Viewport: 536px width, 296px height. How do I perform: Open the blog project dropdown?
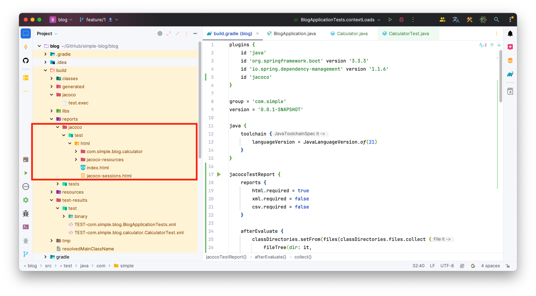[61, 20]
